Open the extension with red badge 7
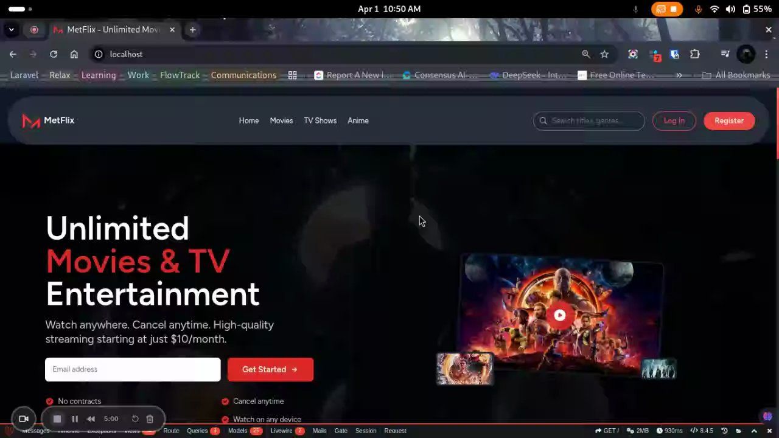This screenshot has width=779, height=438. 654,55
